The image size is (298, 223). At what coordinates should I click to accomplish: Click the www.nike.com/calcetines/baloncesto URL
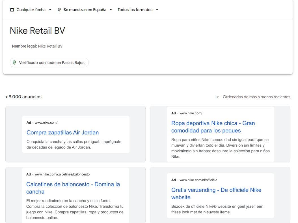[x=62, y=174]
